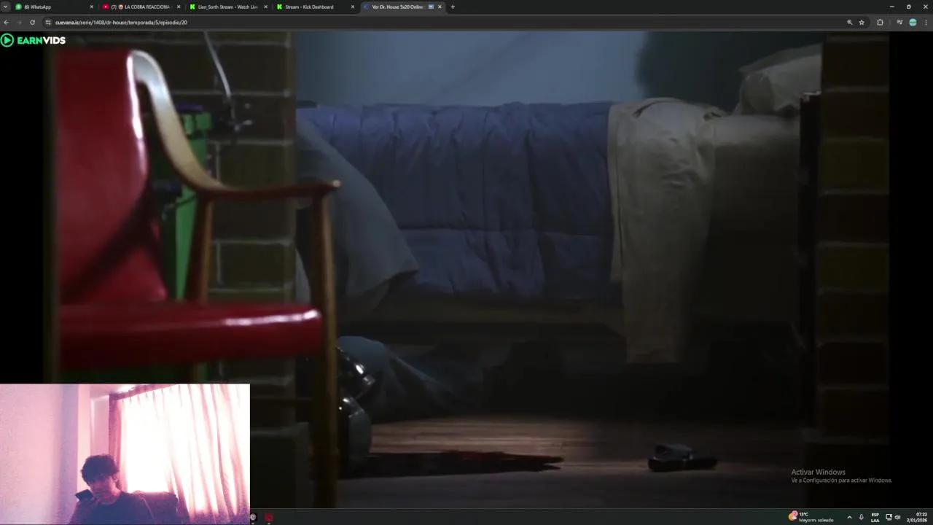Viewport: 933px width, 525px height.
Task: Close the WhatsApp tab
Action: (92, 7)
